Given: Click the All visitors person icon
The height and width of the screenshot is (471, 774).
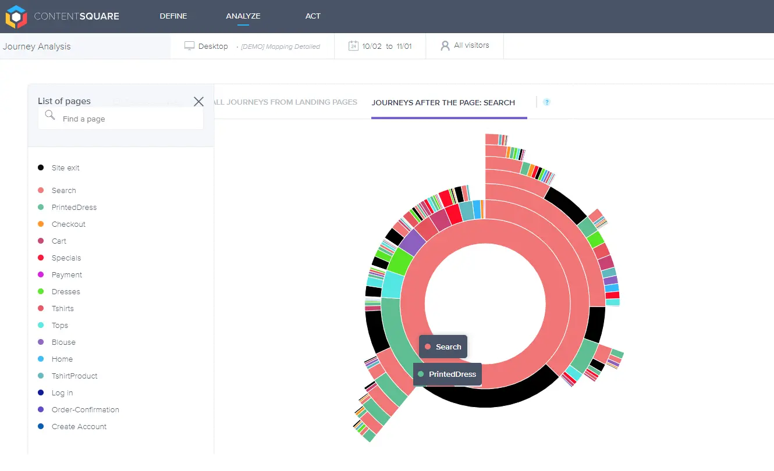Looking at the screenshot, I should (444, 45).
